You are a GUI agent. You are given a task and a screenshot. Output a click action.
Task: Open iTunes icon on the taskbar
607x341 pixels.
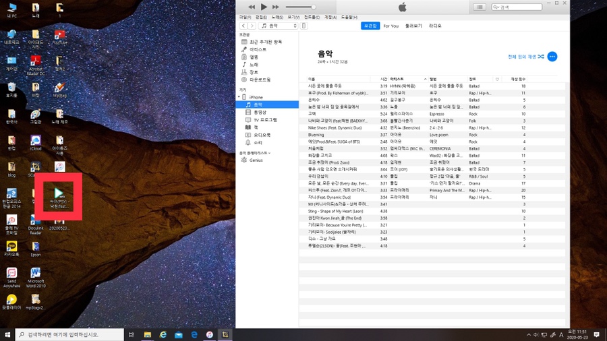coord(210,335)
